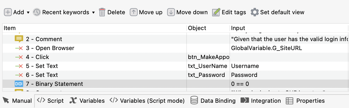The width and height of the screenshot is (349, 108).
Task: Click the 2 - Comment step icon
Action: 19,39
